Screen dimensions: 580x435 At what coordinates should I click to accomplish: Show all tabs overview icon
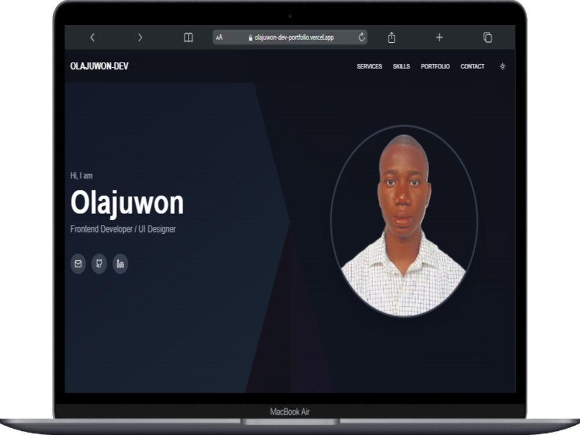pos(488,37)
